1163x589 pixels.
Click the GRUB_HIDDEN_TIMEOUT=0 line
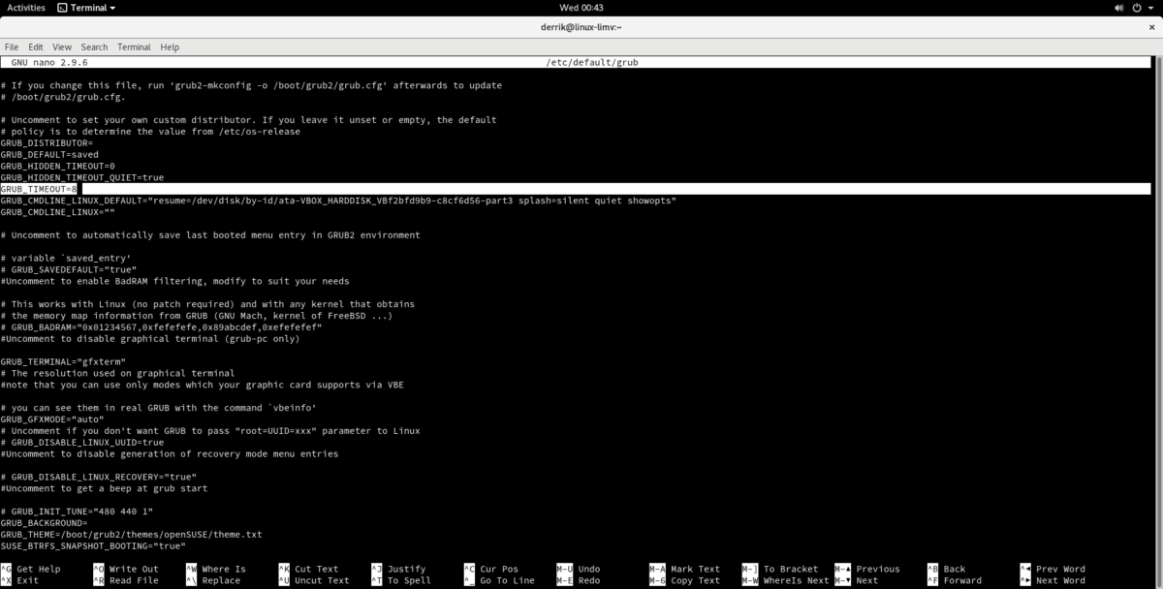click(x=58, y=166)
